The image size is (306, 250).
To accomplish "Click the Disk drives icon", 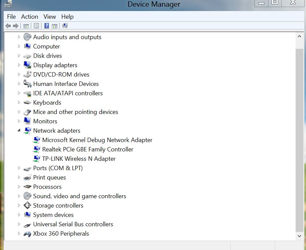I will click(27, 56).
